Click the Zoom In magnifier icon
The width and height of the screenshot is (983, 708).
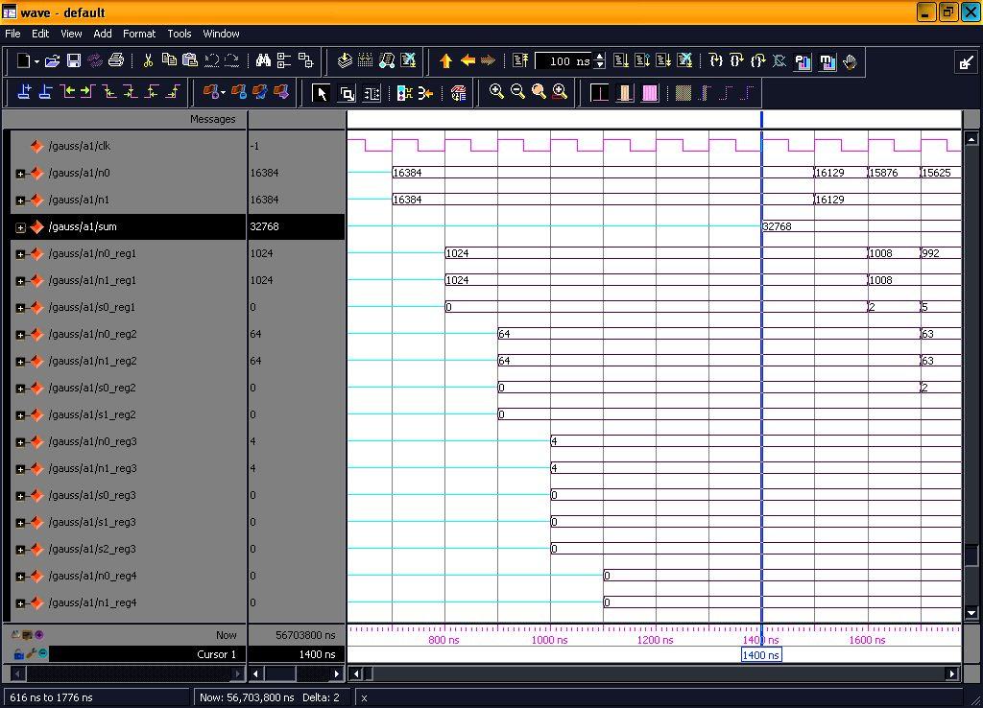click(x=496, y=92)
